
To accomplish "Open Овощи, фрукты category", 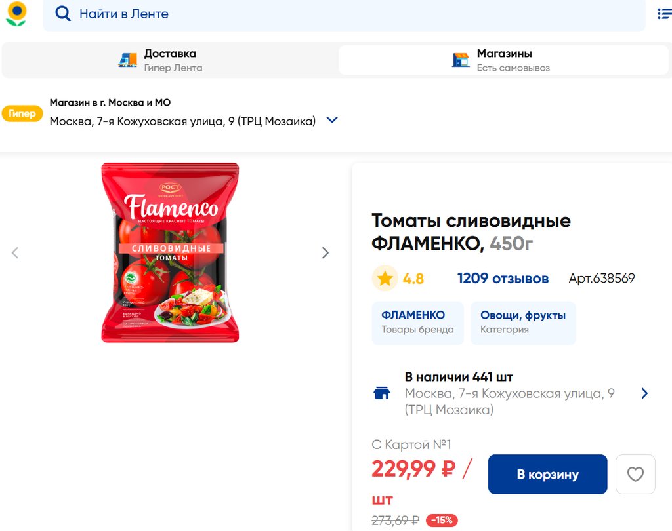I will tap(522, 323).
